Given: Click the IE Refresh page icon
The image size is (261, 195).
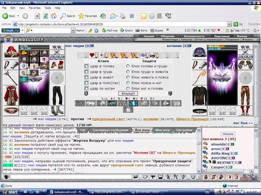Looking at the screenshot, I should pyautogui.click(x=45, y=16).
